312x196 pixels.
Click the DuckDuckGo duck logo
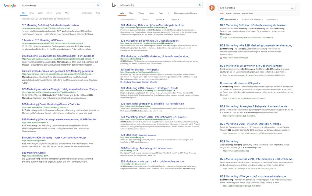pyautogui.click(x=212, y=8)
